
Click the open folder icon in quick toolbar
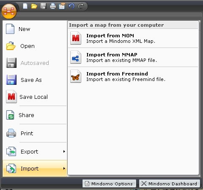click(x=34, y=6)
